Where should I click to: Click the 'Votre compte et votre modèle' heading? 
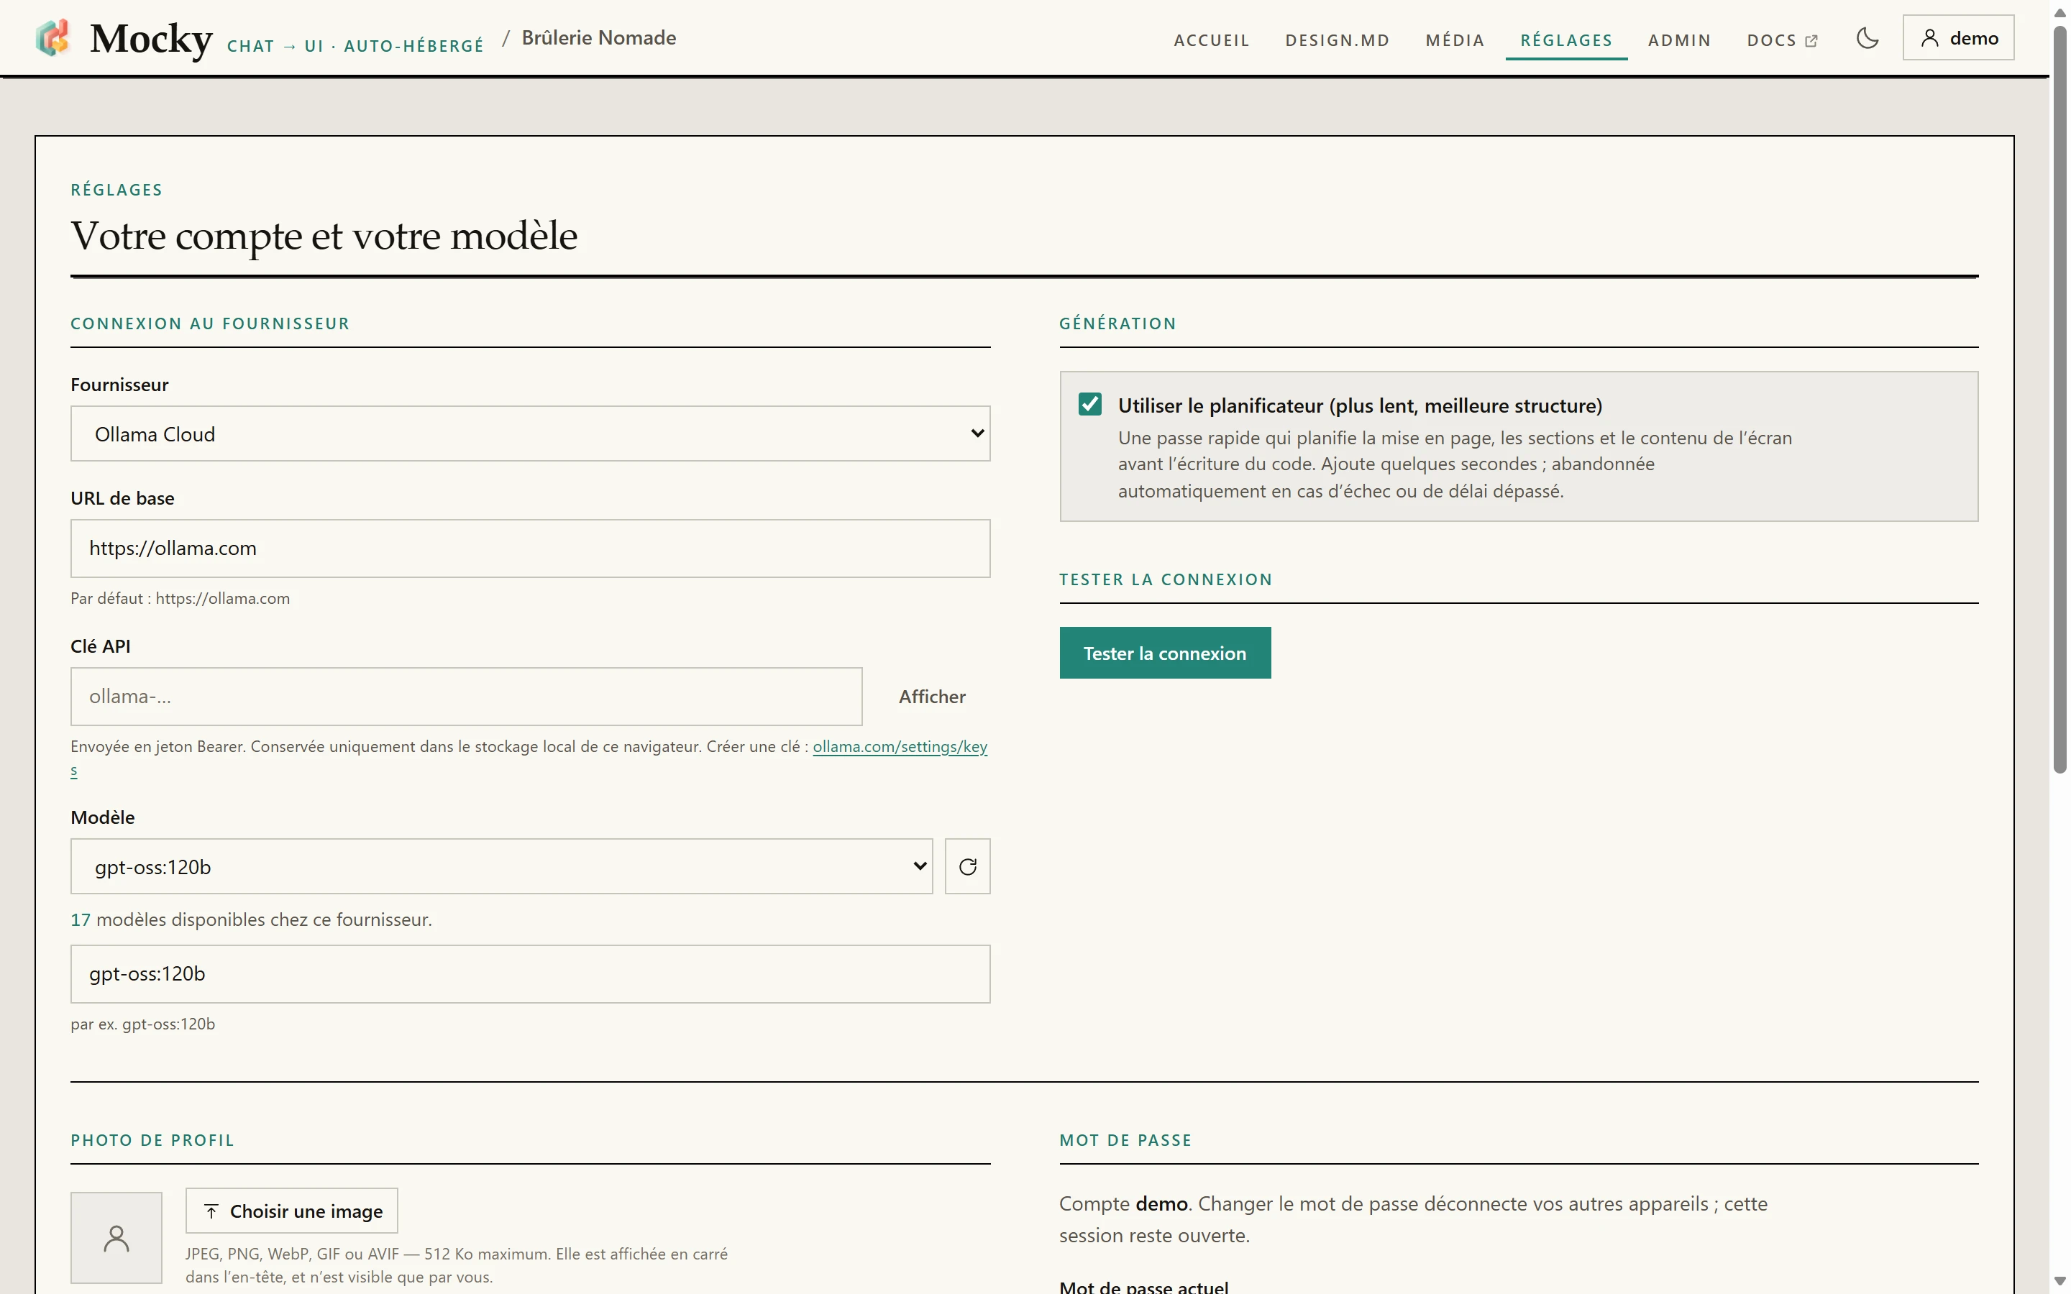click(x=324, y=235)
